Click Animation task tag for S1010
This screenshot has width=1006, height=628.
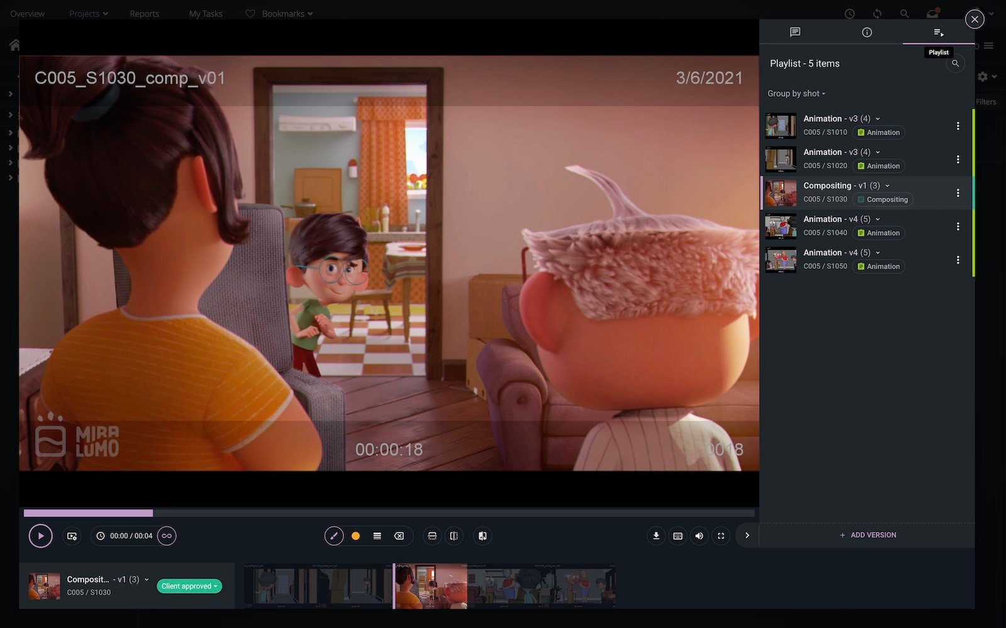878,133
